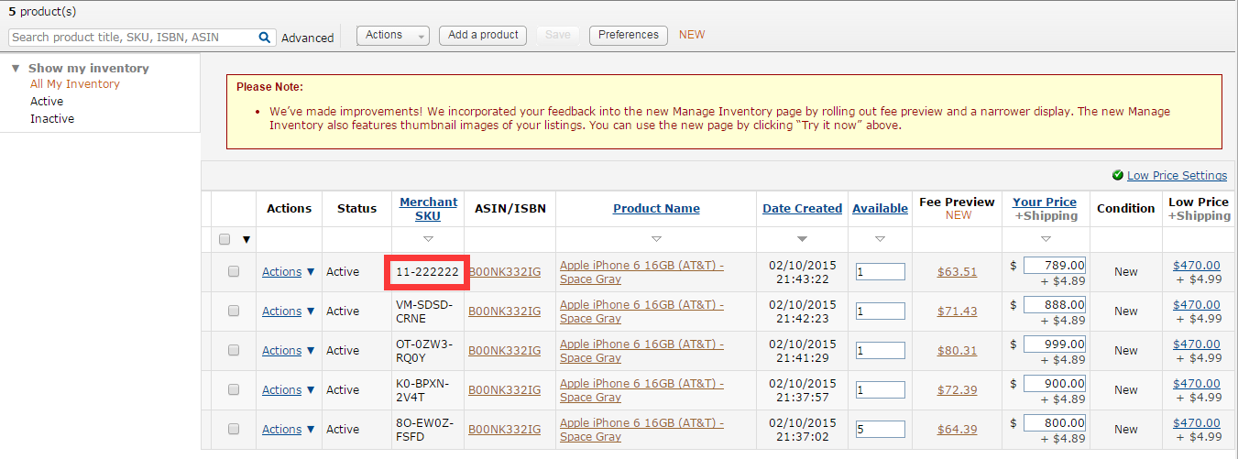
Task: Open Actions menu for OT-0ZW3-RQ0Y row
Action: [x=288, y=351]
